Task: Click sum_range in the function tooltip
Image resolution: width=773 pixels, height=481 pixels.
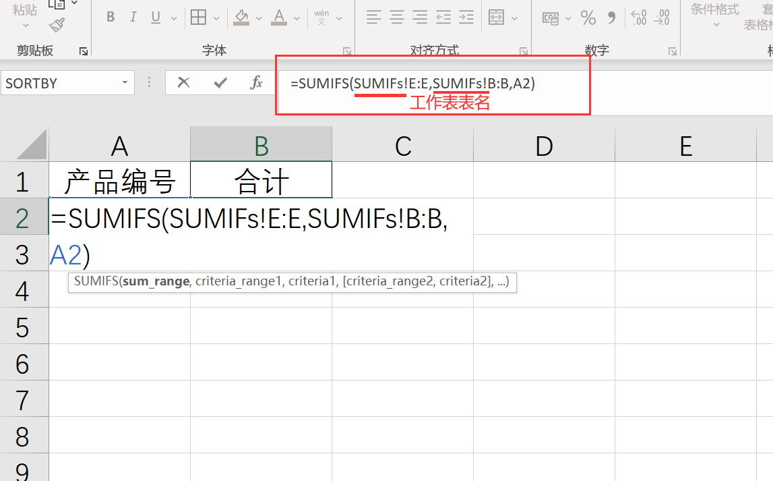Action: click(x=156, y=282)
